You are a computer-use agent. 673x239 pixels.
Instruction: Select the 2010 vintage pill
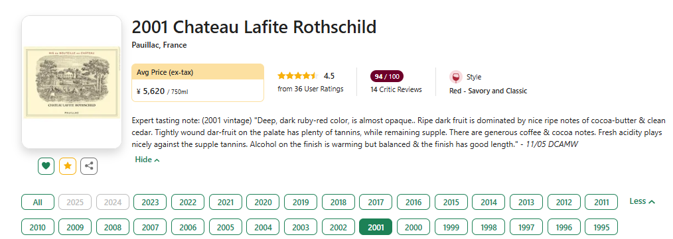(x=38, y=227)
